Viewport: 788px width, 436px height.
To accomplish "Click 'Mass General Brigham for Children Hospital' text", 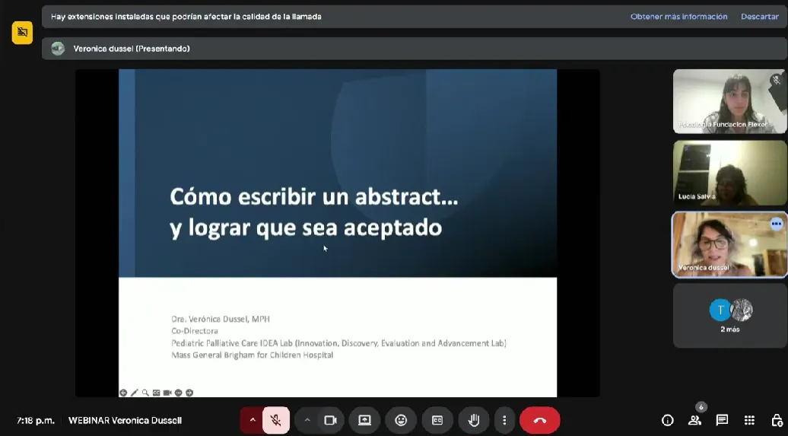I will pos(253,355).
